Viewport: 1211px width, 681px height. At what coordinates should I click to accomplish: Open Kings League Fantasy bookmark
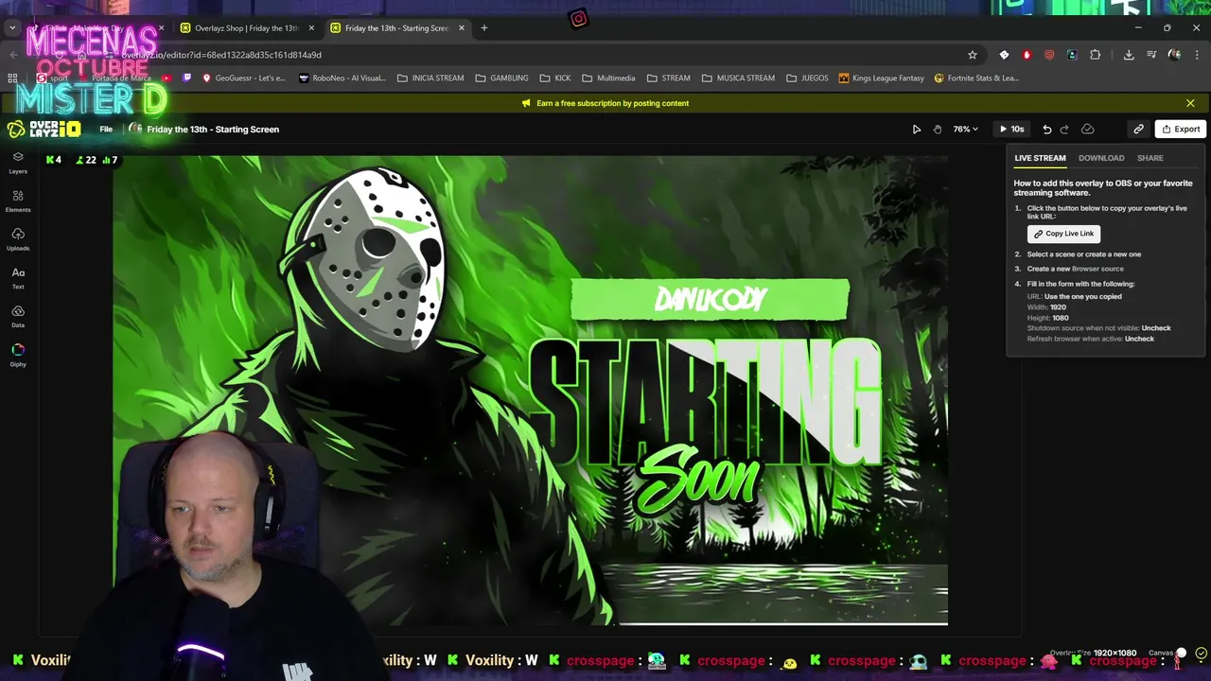(882, 79)
